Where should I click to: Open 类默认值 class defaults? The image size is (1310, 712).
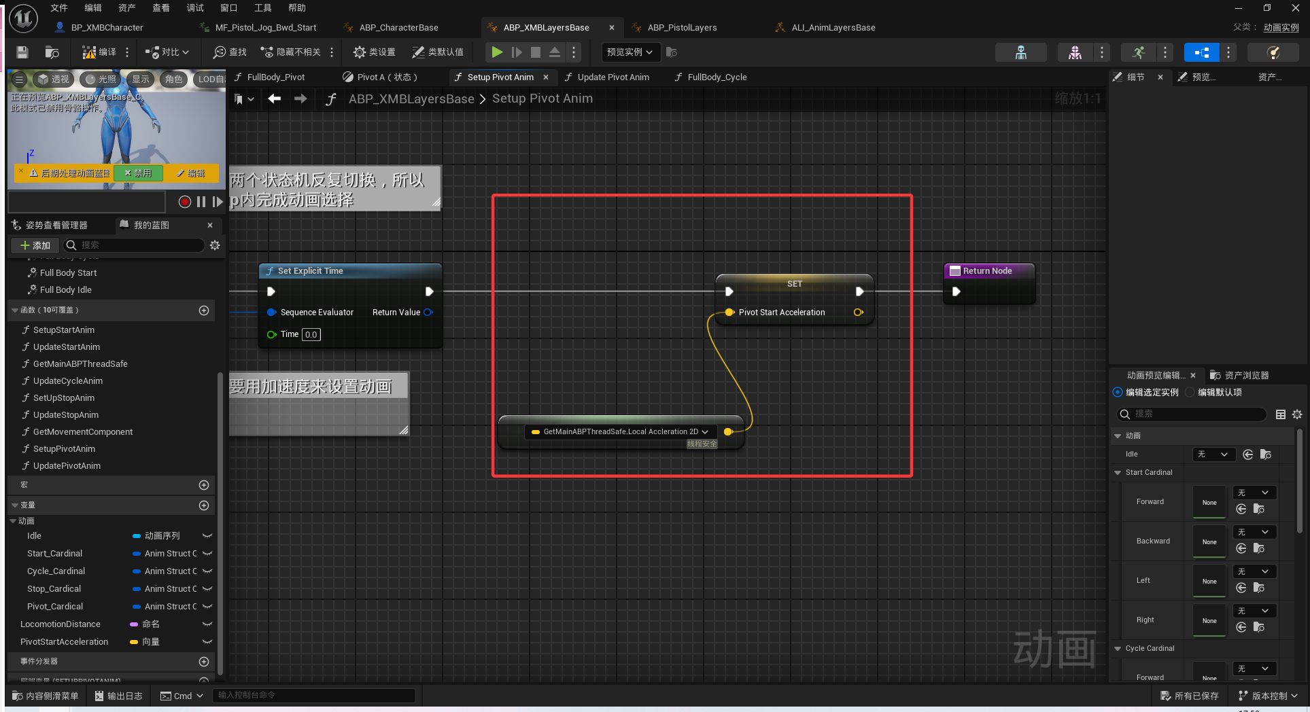click(438, 52)
